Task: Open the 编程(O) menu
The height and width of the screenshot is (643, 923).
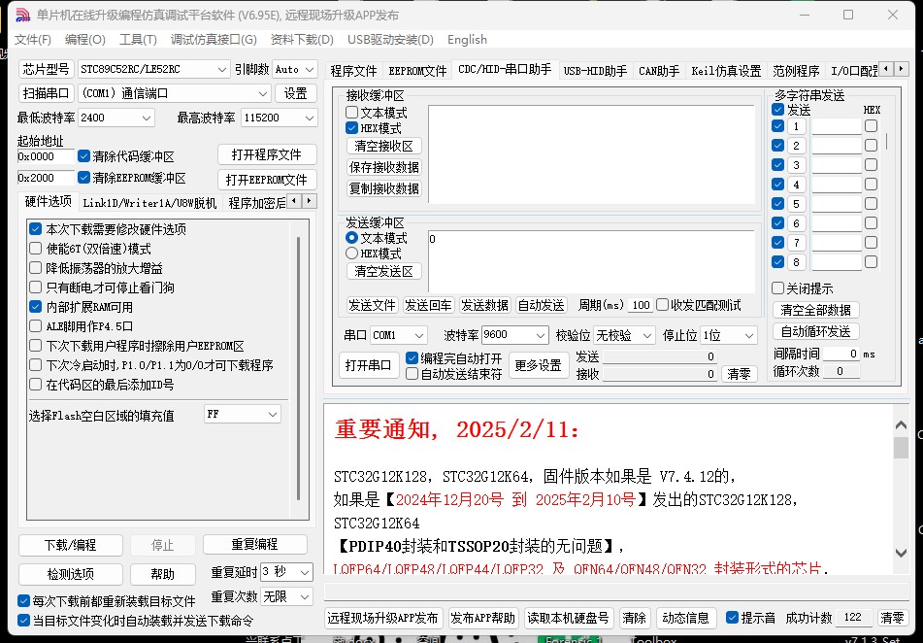Action: (x=84, y=40)
